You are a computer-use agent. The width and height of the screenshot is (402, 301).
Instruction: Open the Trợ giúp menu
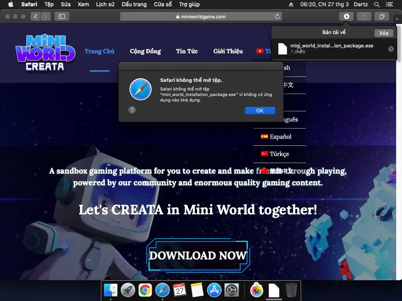[x=189, y=4]
